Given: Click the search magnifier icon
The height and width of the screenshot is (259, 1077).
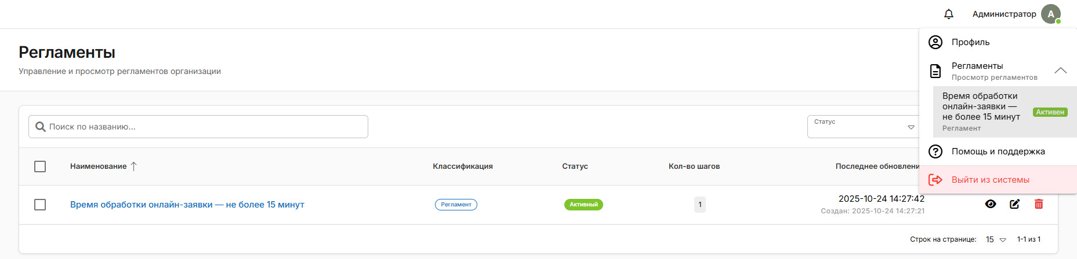Looking at the screenshot, I should pyautogui.click(x=40, y=127).
